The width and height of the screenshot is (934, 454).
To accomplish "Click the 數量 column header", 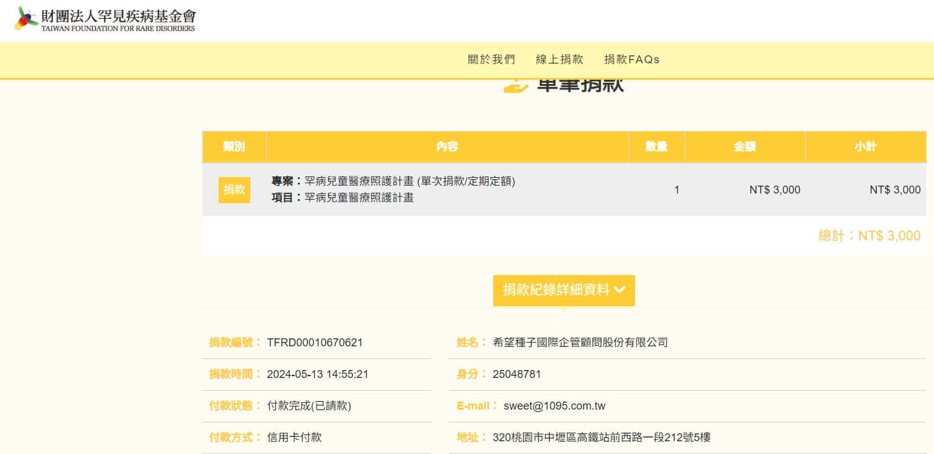I will (656, 147).
